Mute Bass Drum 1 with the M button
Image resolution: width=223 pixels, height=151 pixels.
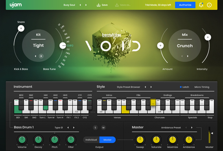103,127
